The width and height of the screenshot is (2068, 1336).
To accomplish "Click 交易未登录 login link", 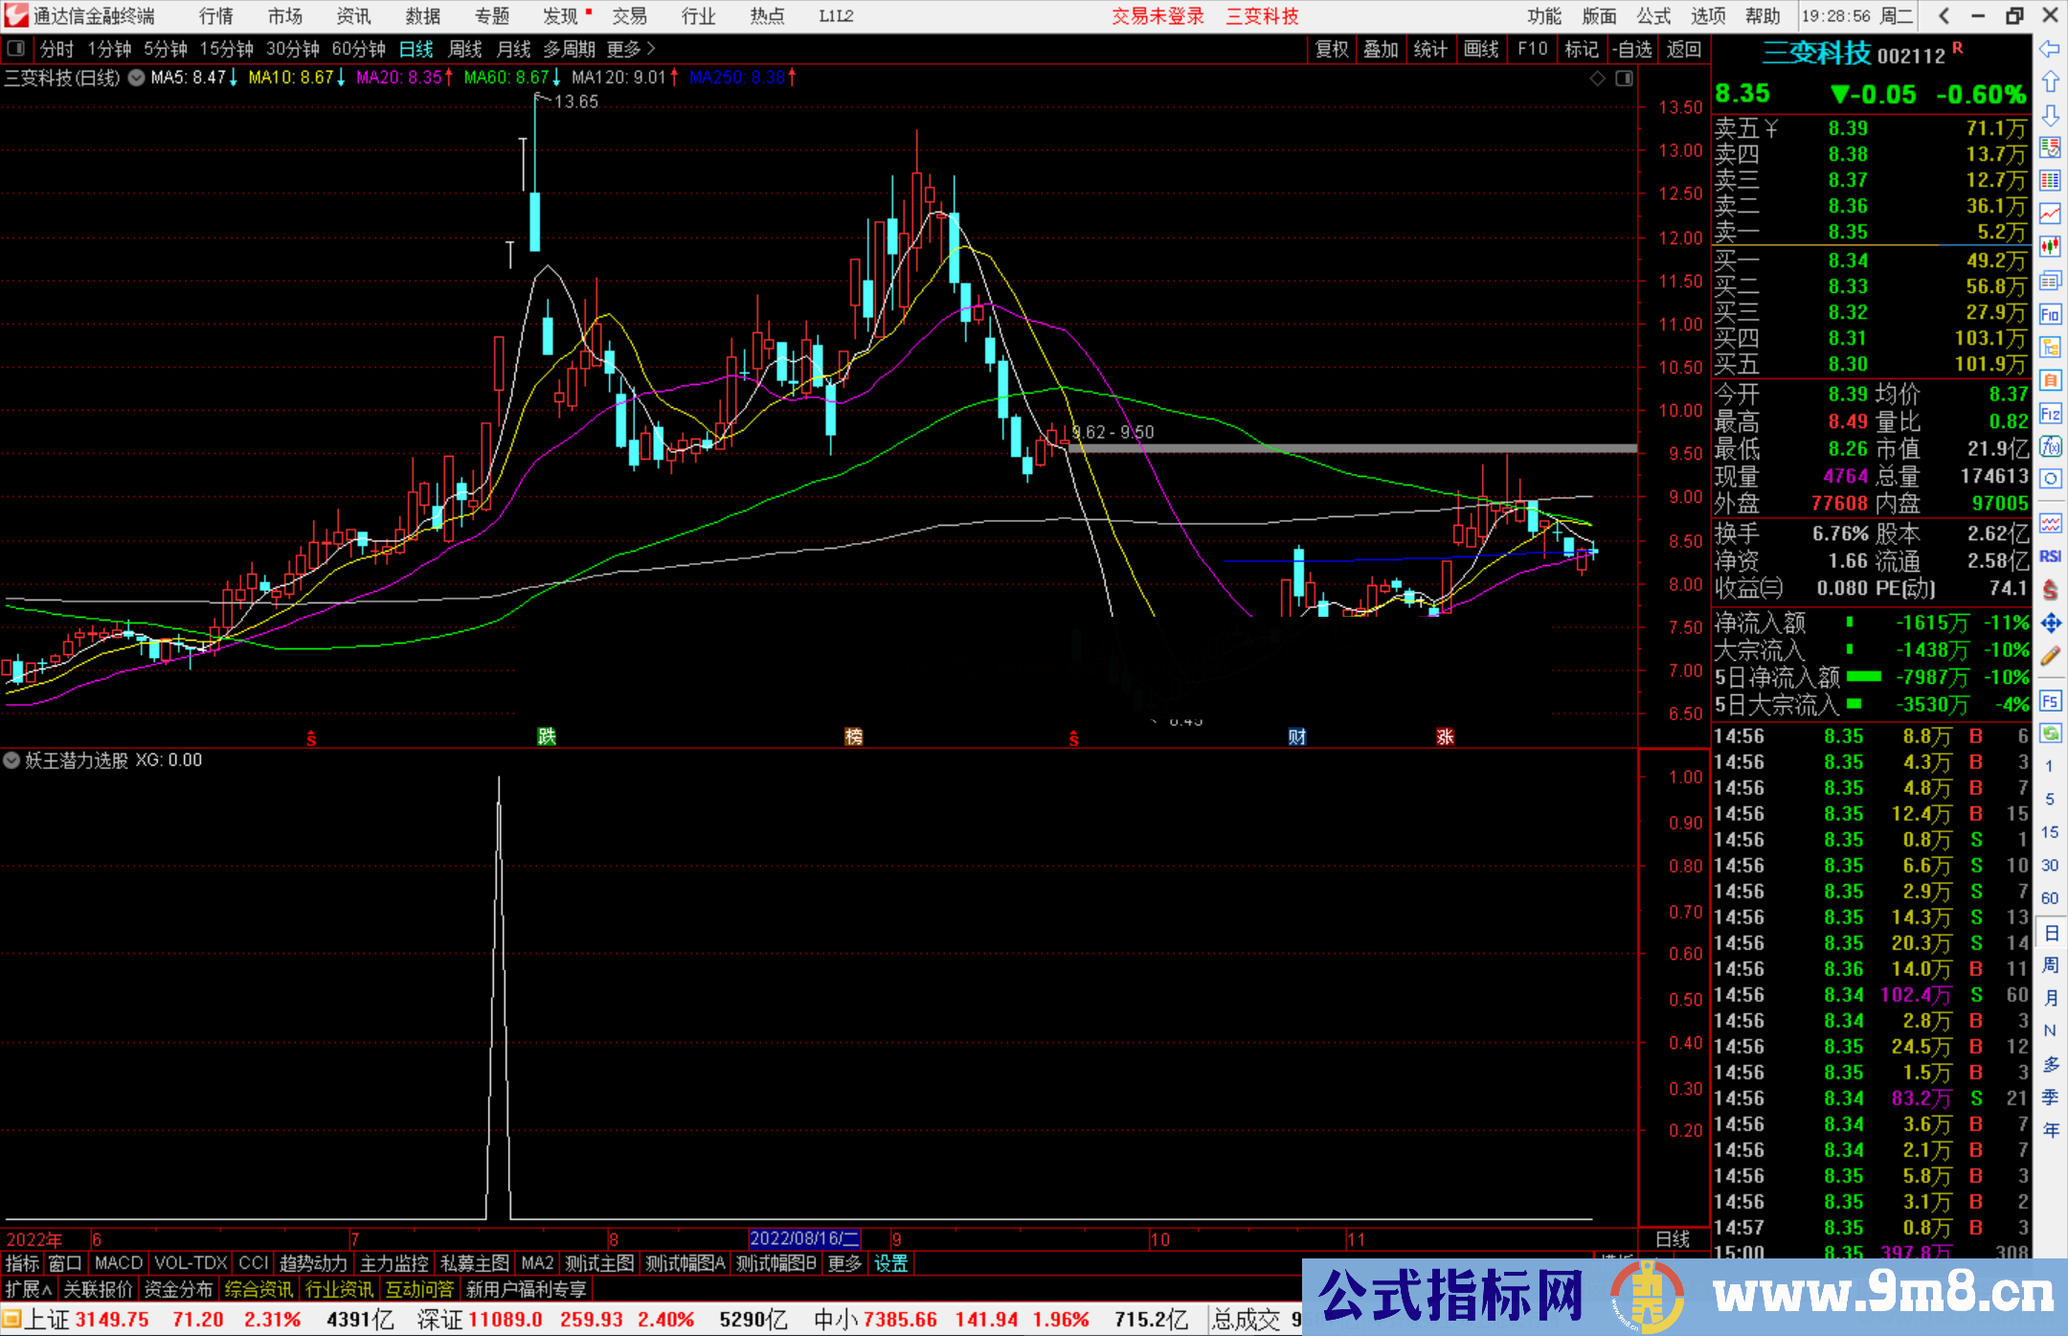I will click(x=1158, y=16).
